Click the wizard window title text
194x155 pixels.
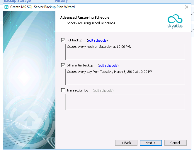(42, 7)
